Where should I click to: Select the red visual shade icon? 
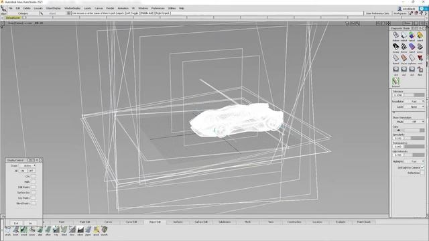pos(420,58)
